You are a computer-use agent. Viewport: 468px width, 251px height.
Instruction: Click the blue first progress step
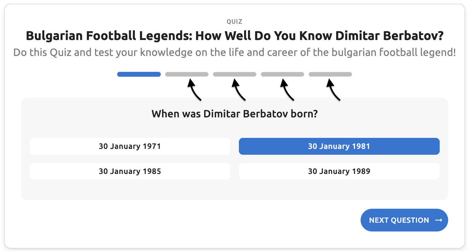[139, 74]
